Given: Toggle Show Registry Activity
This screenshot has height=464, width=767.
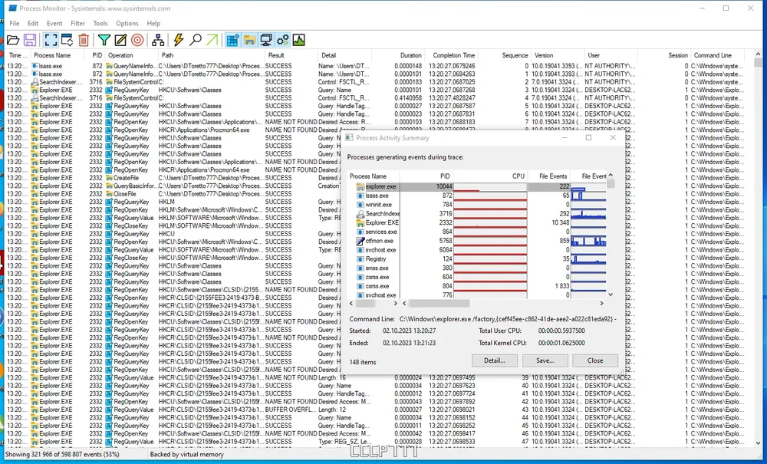Looking at the screenshot, I should pyautogui.click(x=232, y=40).
